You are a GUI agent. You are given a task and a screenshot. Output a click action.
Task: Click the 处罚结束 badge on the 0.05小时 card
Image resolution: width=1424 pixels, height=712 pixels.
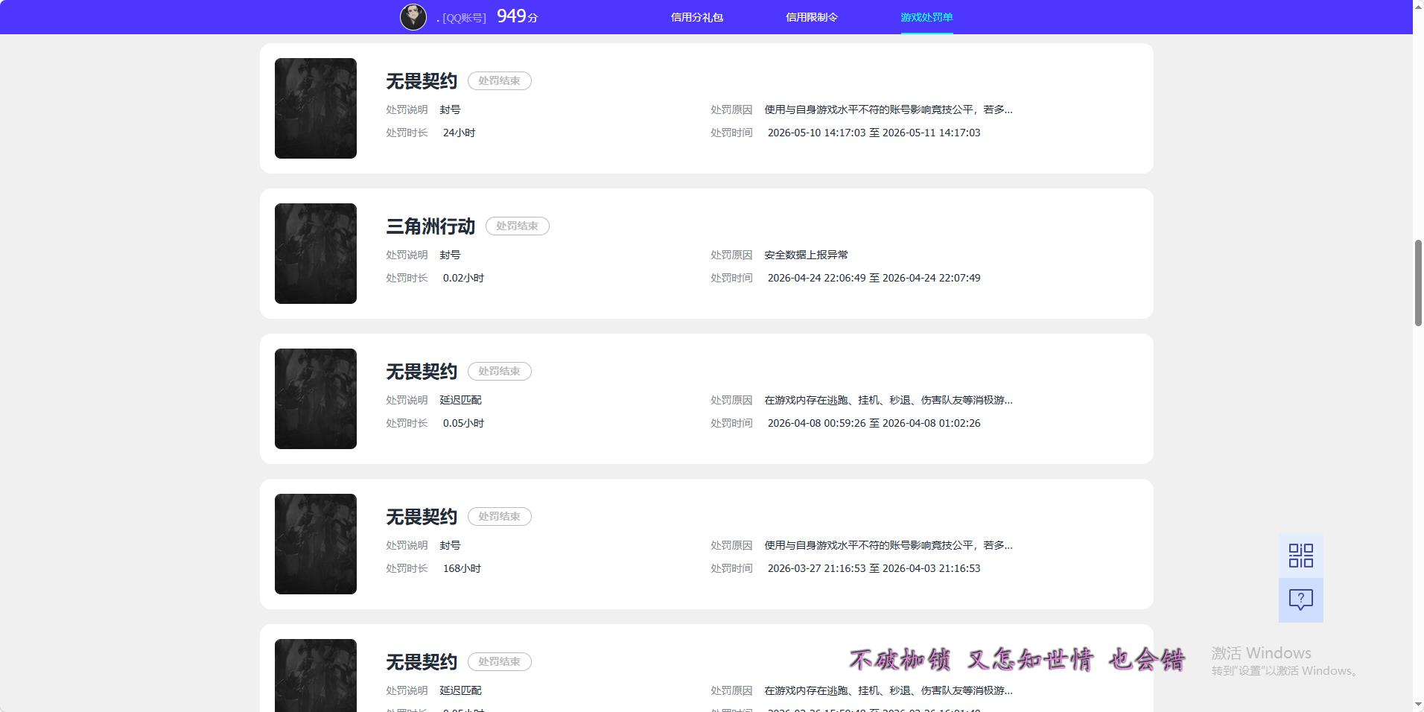click(x=500, y=371)
